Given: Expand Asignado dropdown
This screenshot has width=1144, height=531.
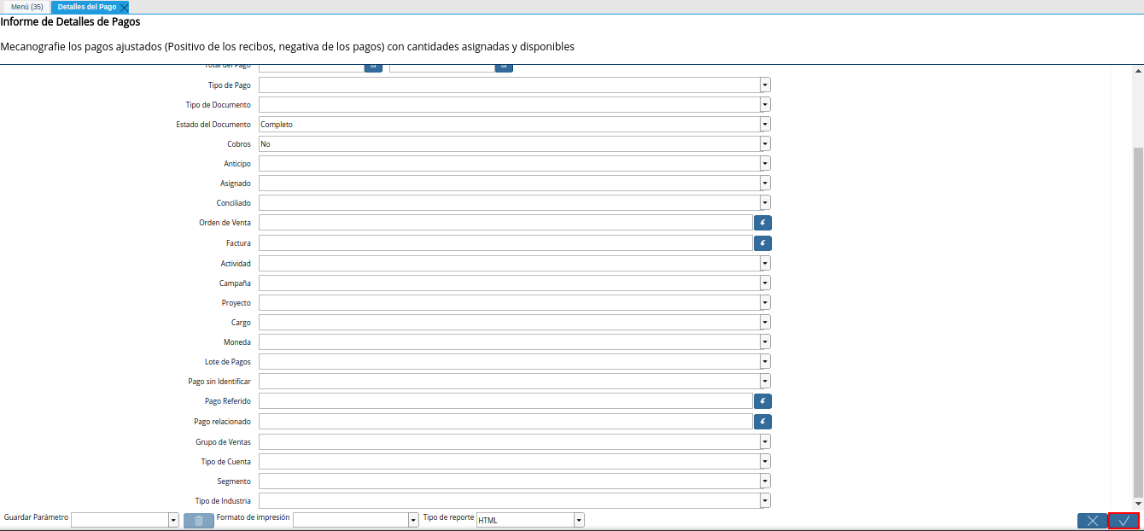Looking at the screenshot, I should point(765,184).
